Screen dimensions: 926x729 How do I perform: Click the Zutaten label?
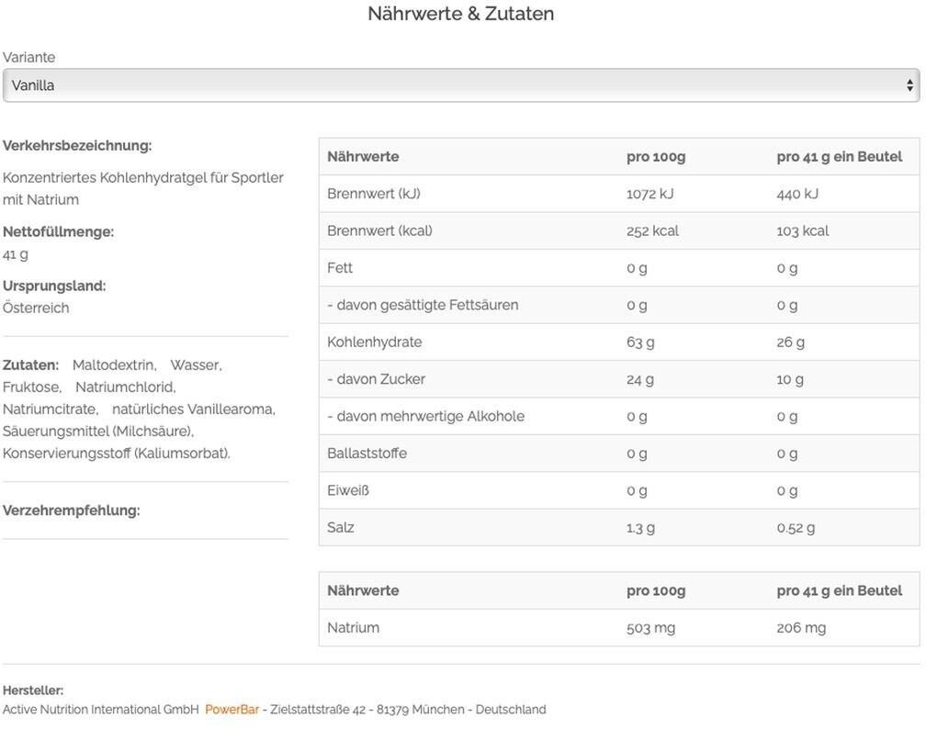pyautogui.click(x=30, y=365)
